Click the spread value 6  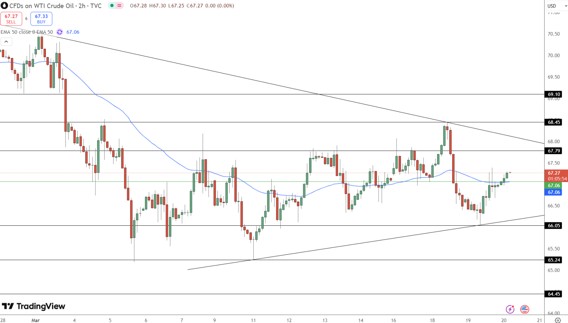point(26,19)
